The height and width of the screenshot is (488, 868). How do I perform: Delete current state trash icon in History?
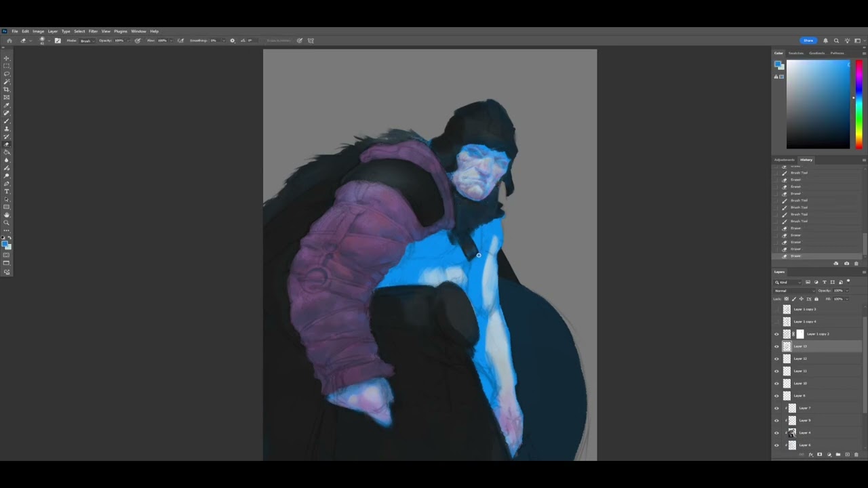[x=856, y=264]
